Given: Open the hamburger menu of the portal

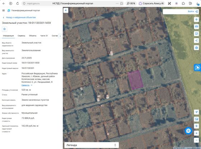Looking at the screenshot, I should pos(4,10).
